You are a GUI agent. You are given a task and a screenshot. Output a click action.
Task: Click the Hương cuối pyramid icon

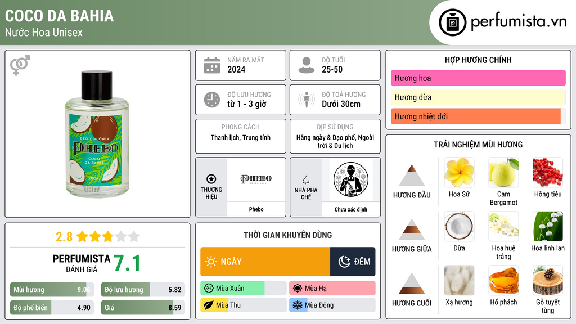(412, 283)
